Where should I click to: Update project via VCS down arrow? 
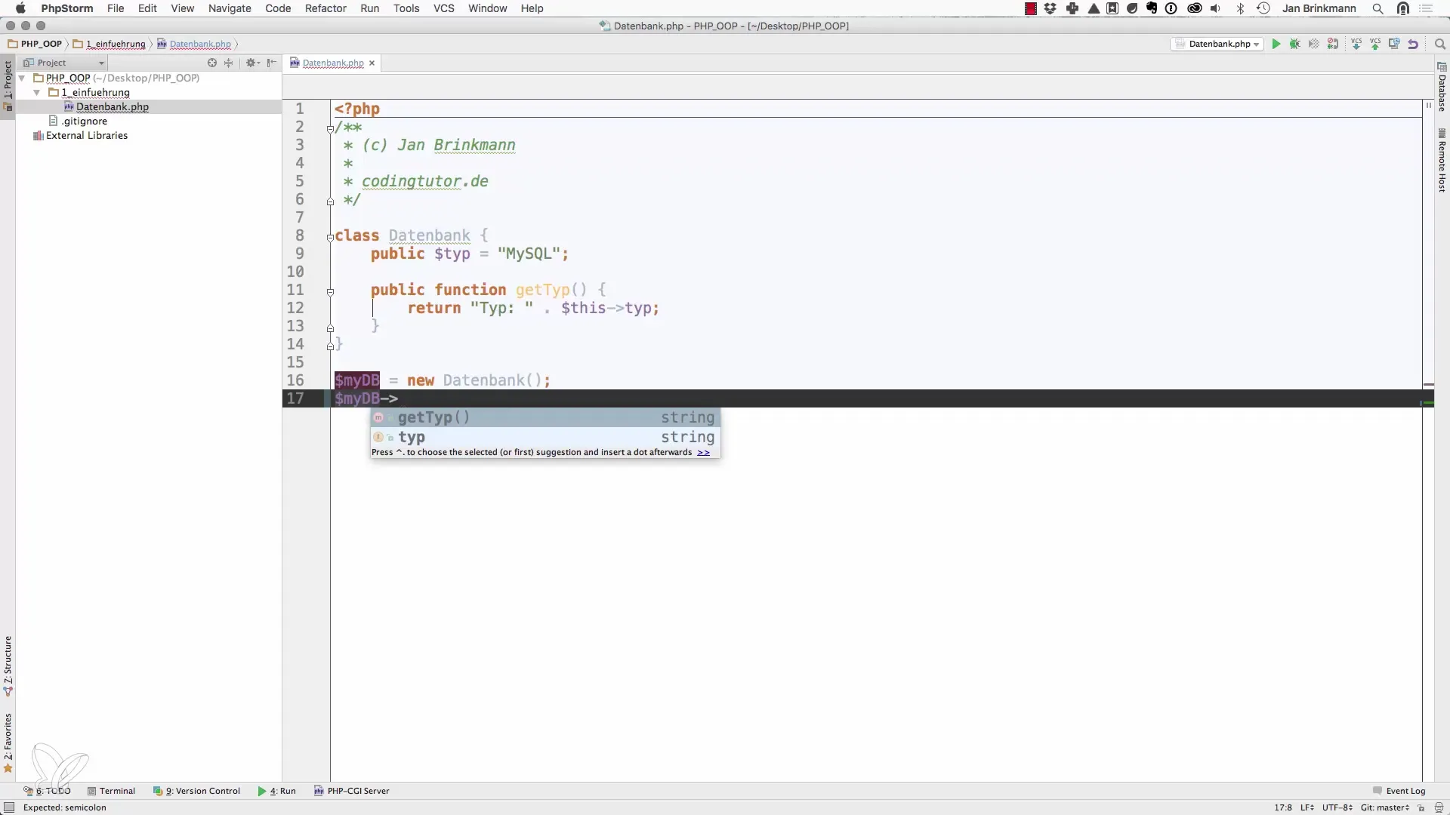tap(1356, 44)
